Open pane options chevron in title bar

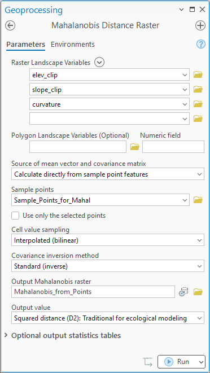[181, 10]
